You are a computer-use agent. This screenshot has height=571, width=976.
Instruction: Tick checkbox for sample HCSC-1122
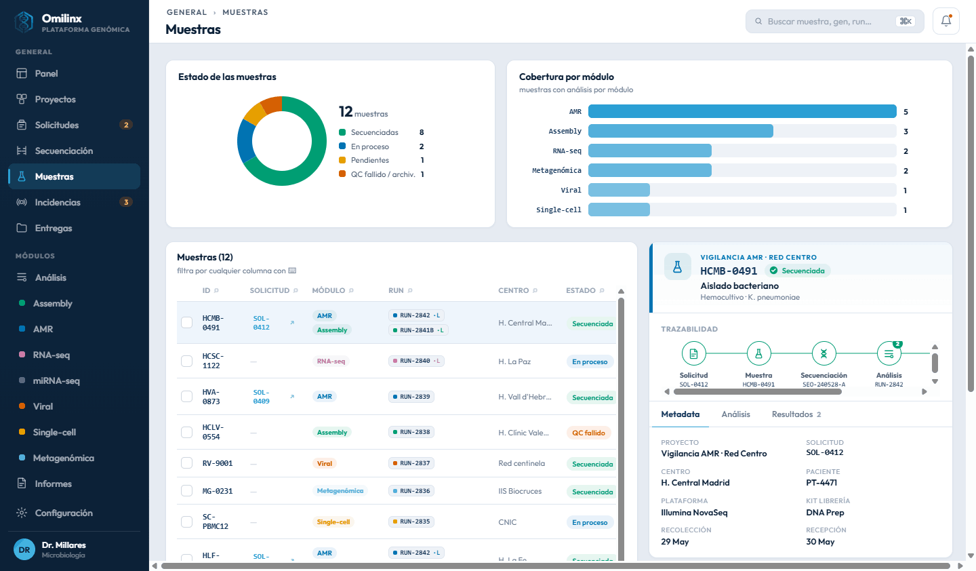187,361
